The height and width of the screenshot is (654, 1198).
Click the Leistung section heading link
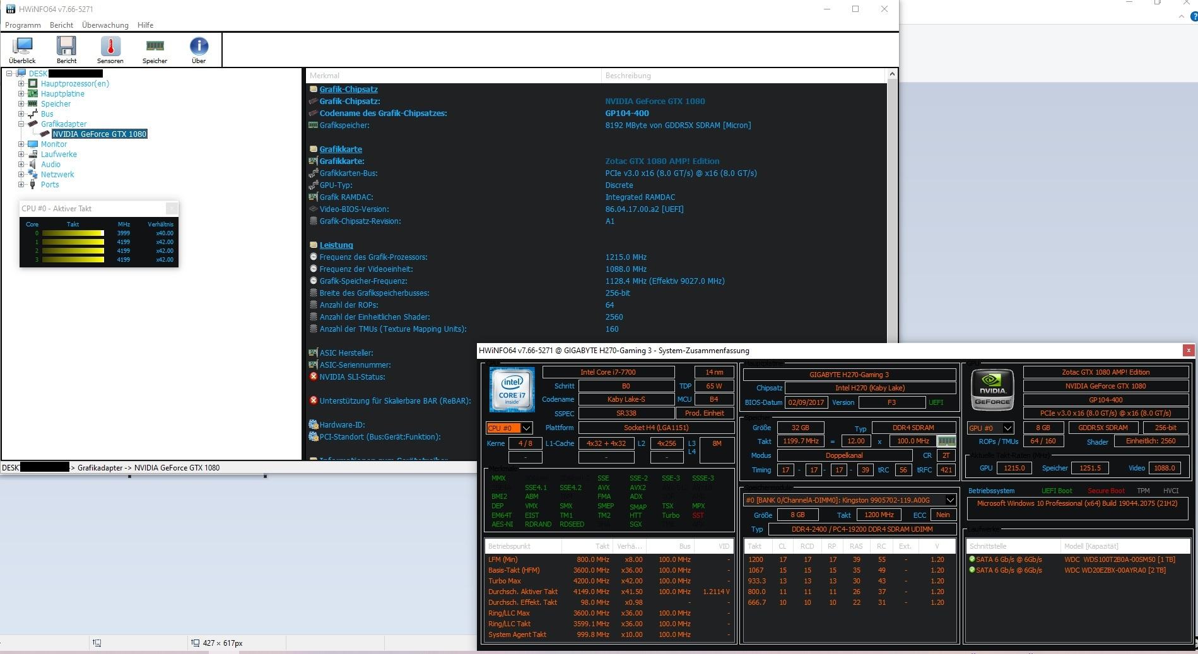pos(336,245)
